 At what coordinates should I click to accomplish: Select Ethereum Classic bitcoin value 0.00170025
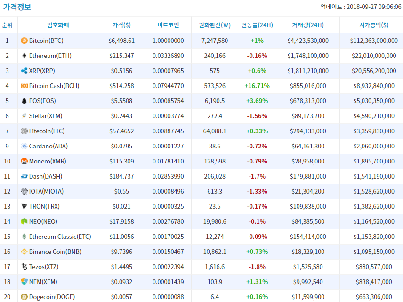pos(169,237)
